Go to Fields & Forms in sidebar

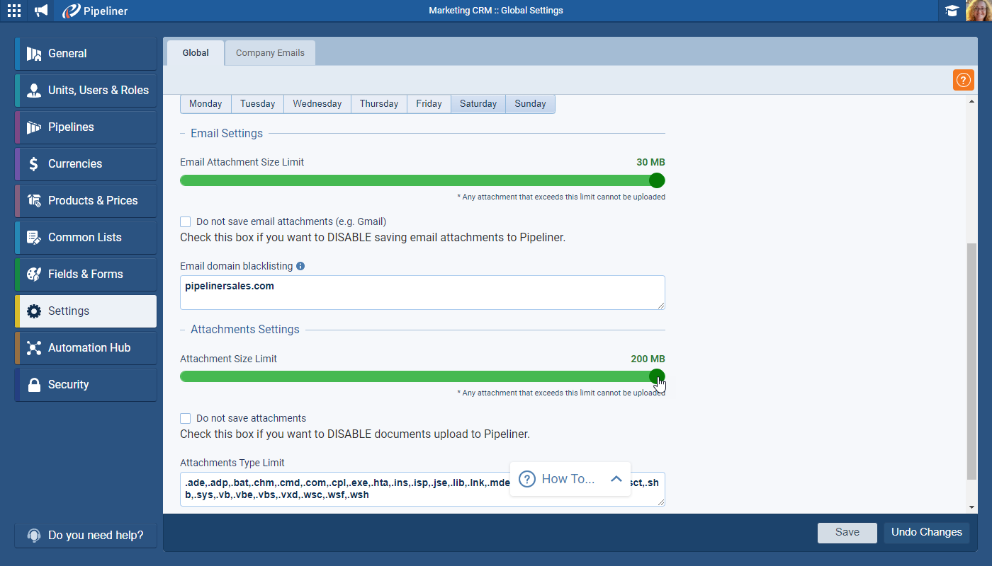coord(86,275)
